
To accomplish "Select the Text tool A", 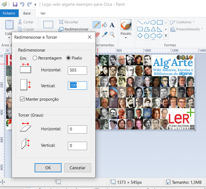I will tap(112, 25).
